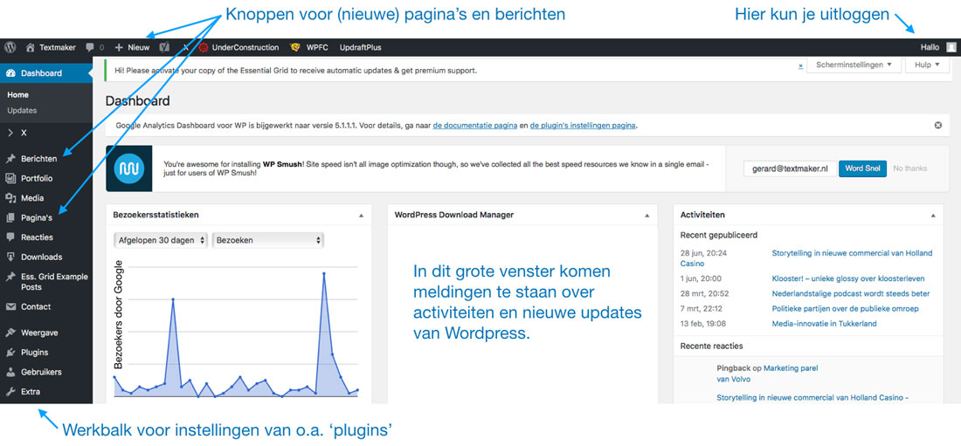Click the Pagina's pages icon
The height and width of the screenshot is (446, 961).
(10, 217)
